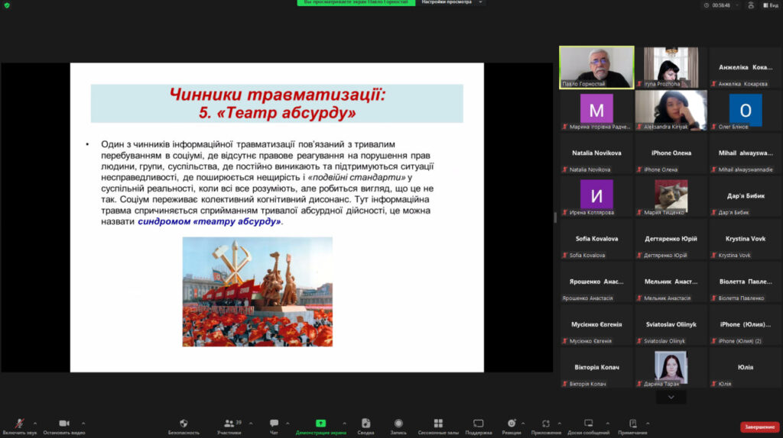
Task: Open the Настройки просмотра dropdown
Action: click(x=453, y=3)
